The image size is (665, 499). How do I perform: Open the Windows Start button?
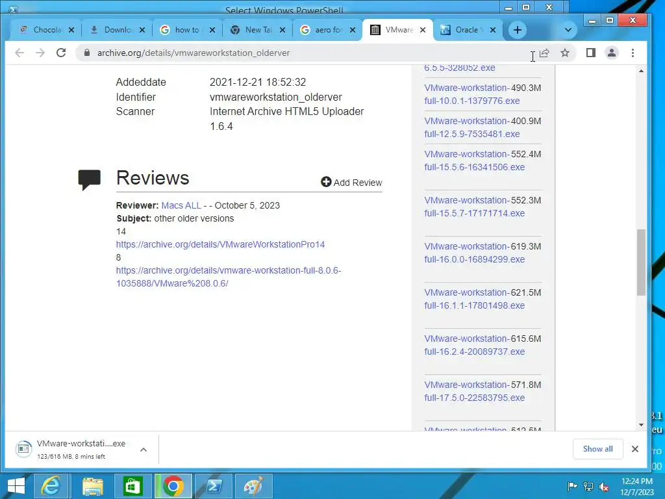click(x=16, y=486)
